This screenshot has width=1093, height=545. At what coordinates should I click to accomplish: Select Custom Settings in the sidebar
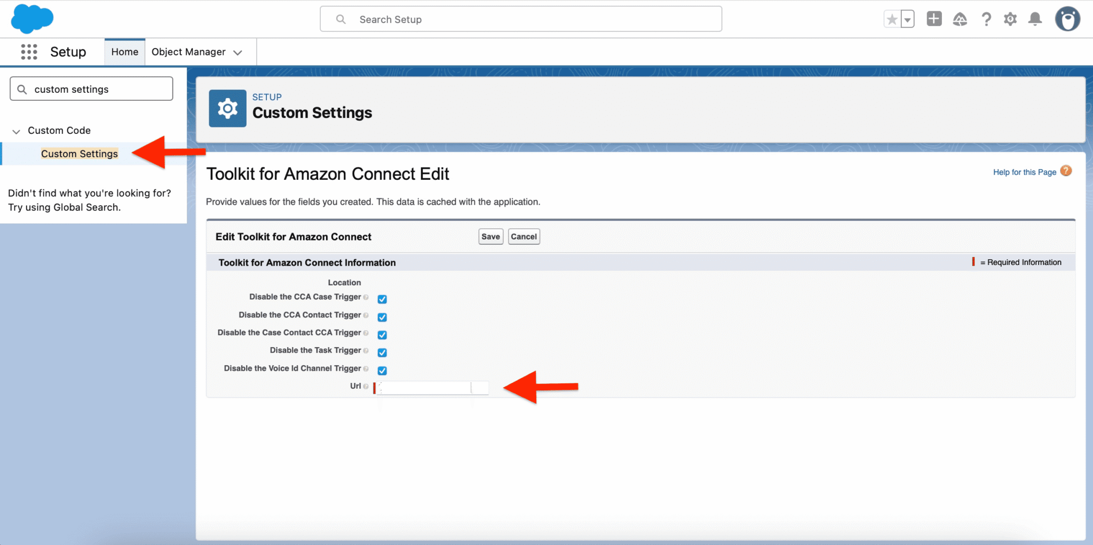coord(79,154)
